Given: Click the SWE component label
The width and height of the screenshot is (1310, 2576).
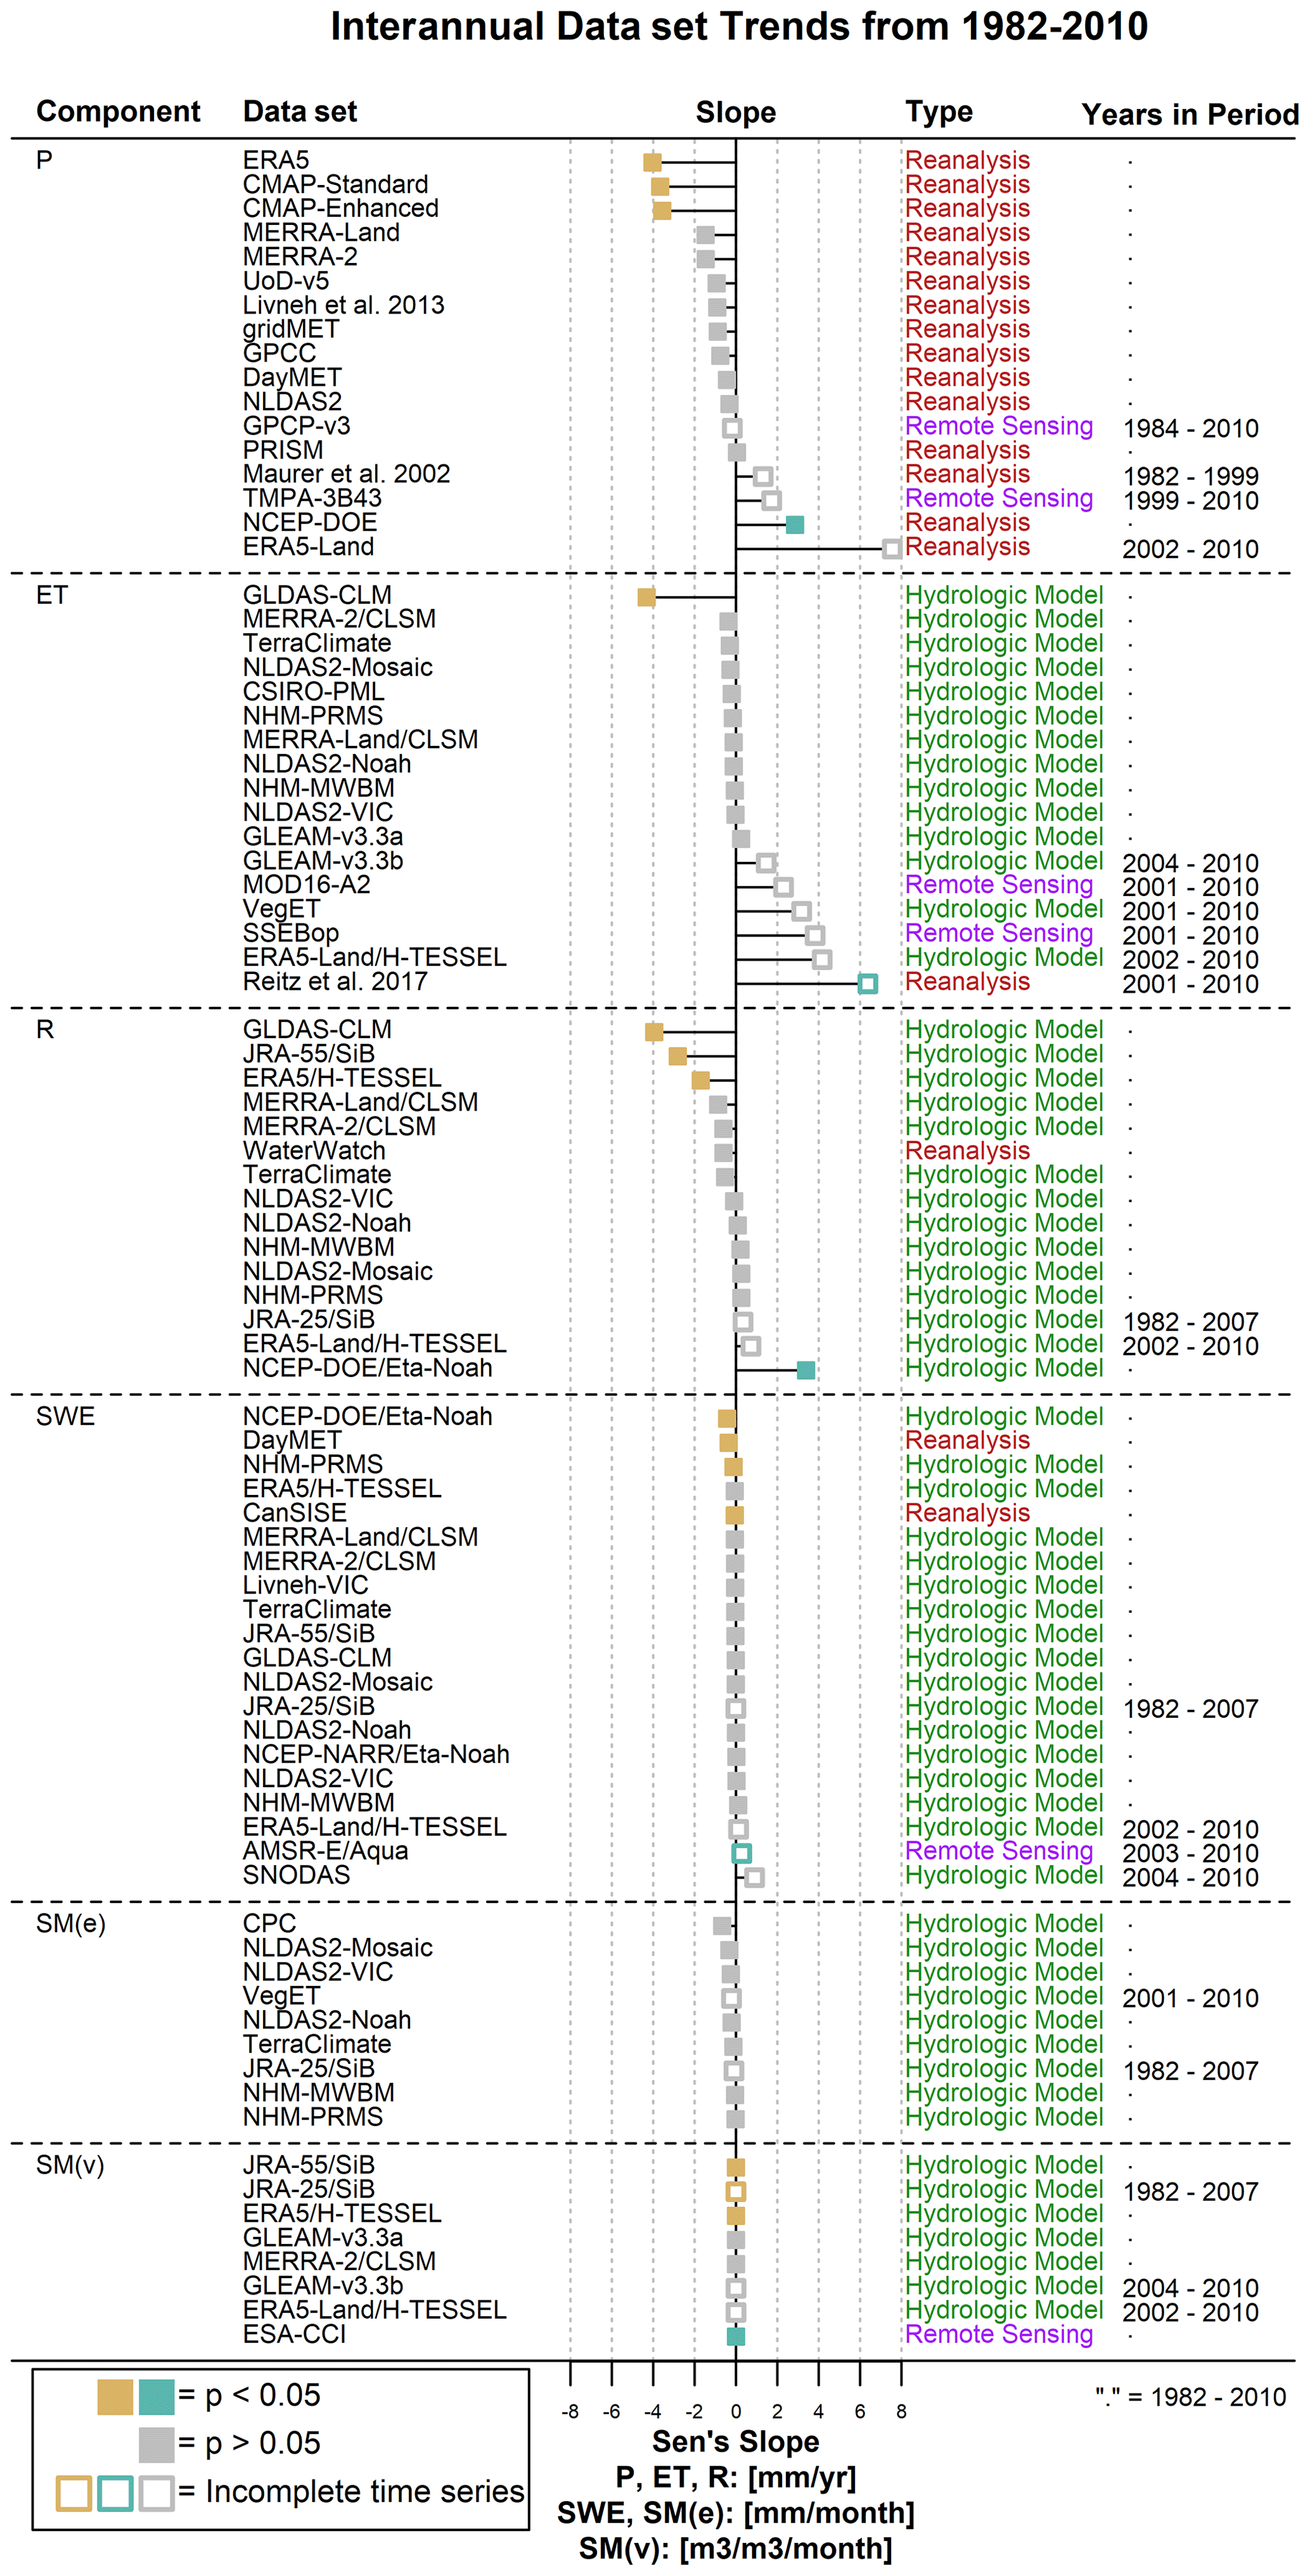Looking at the screenshot, I should (x=65, y=1417).
